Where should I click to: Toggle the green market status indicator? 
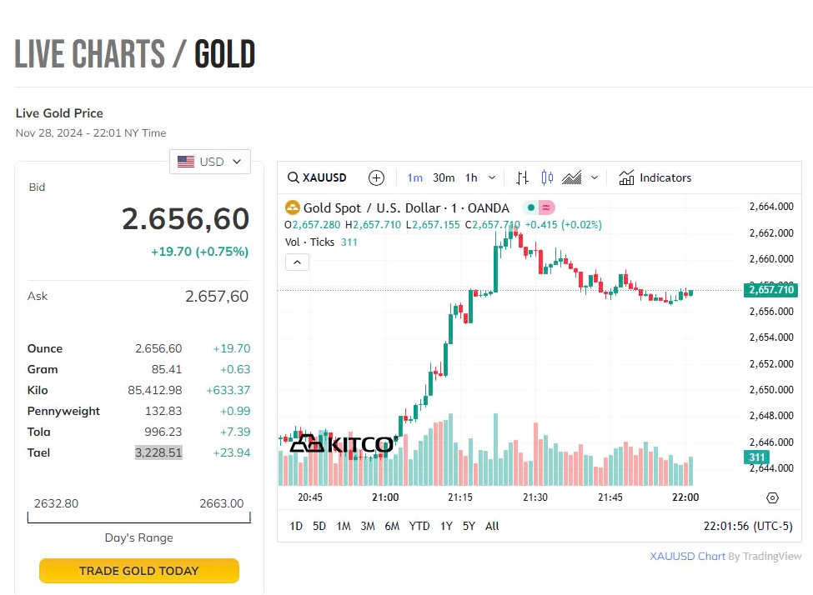tap(531, 207)
